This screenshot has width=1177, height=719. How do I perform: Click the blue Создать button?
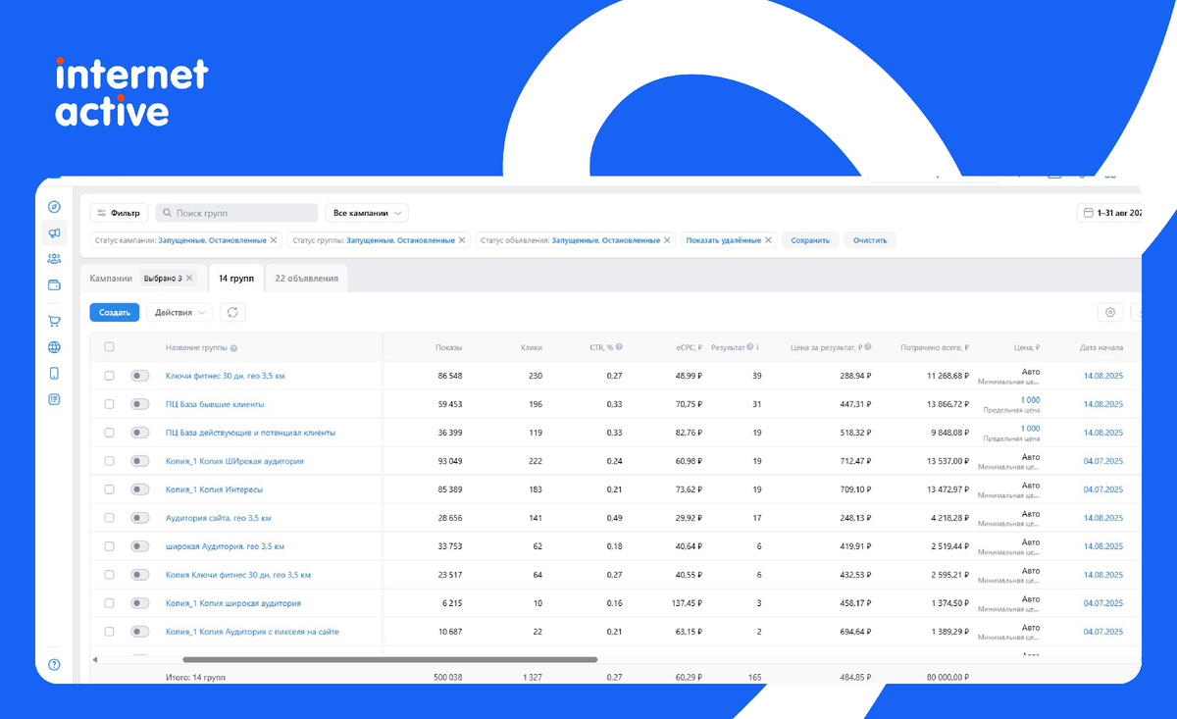point(115,312)
